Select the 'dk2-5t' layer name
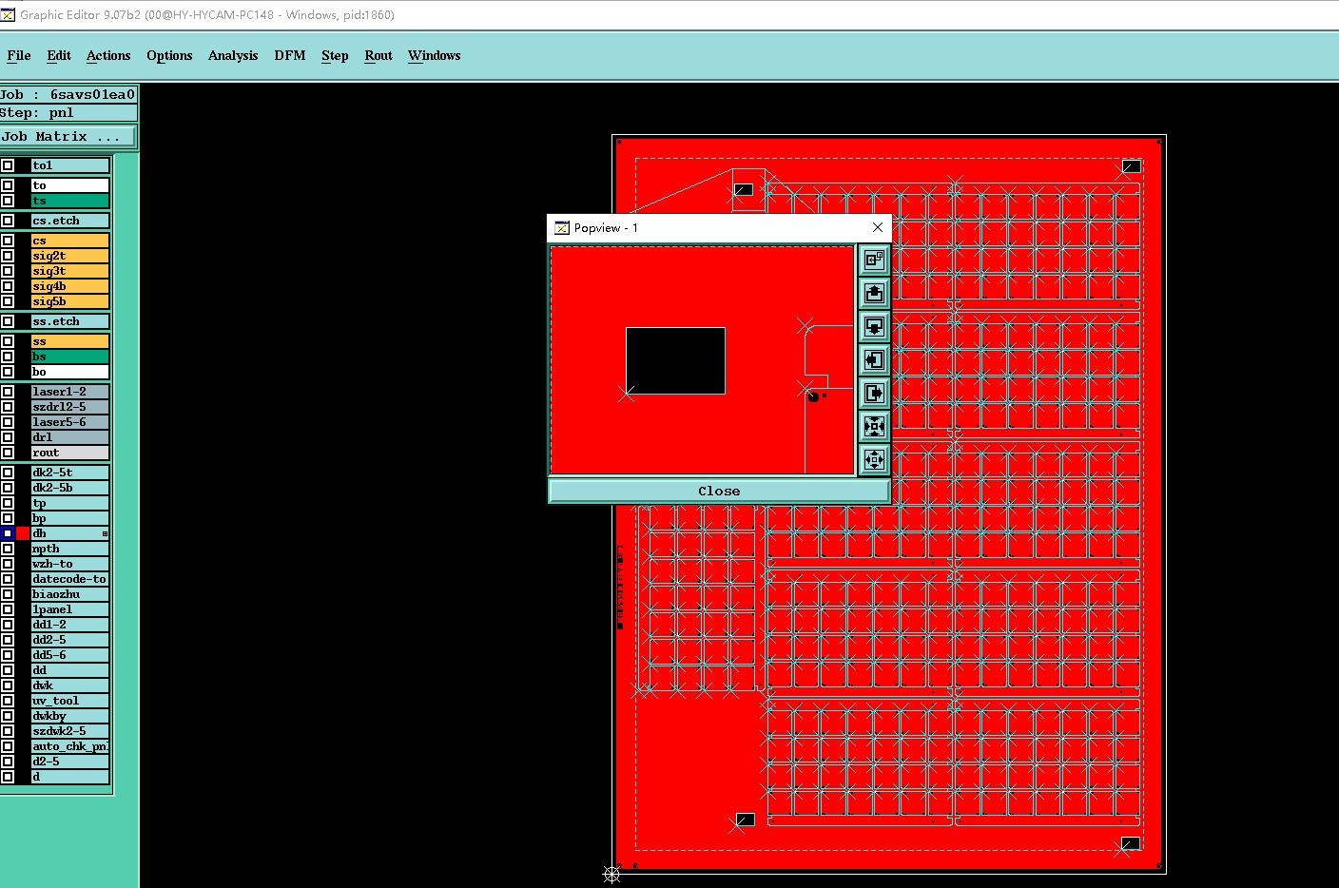1339x888 pixels. [x=70, y=473]
